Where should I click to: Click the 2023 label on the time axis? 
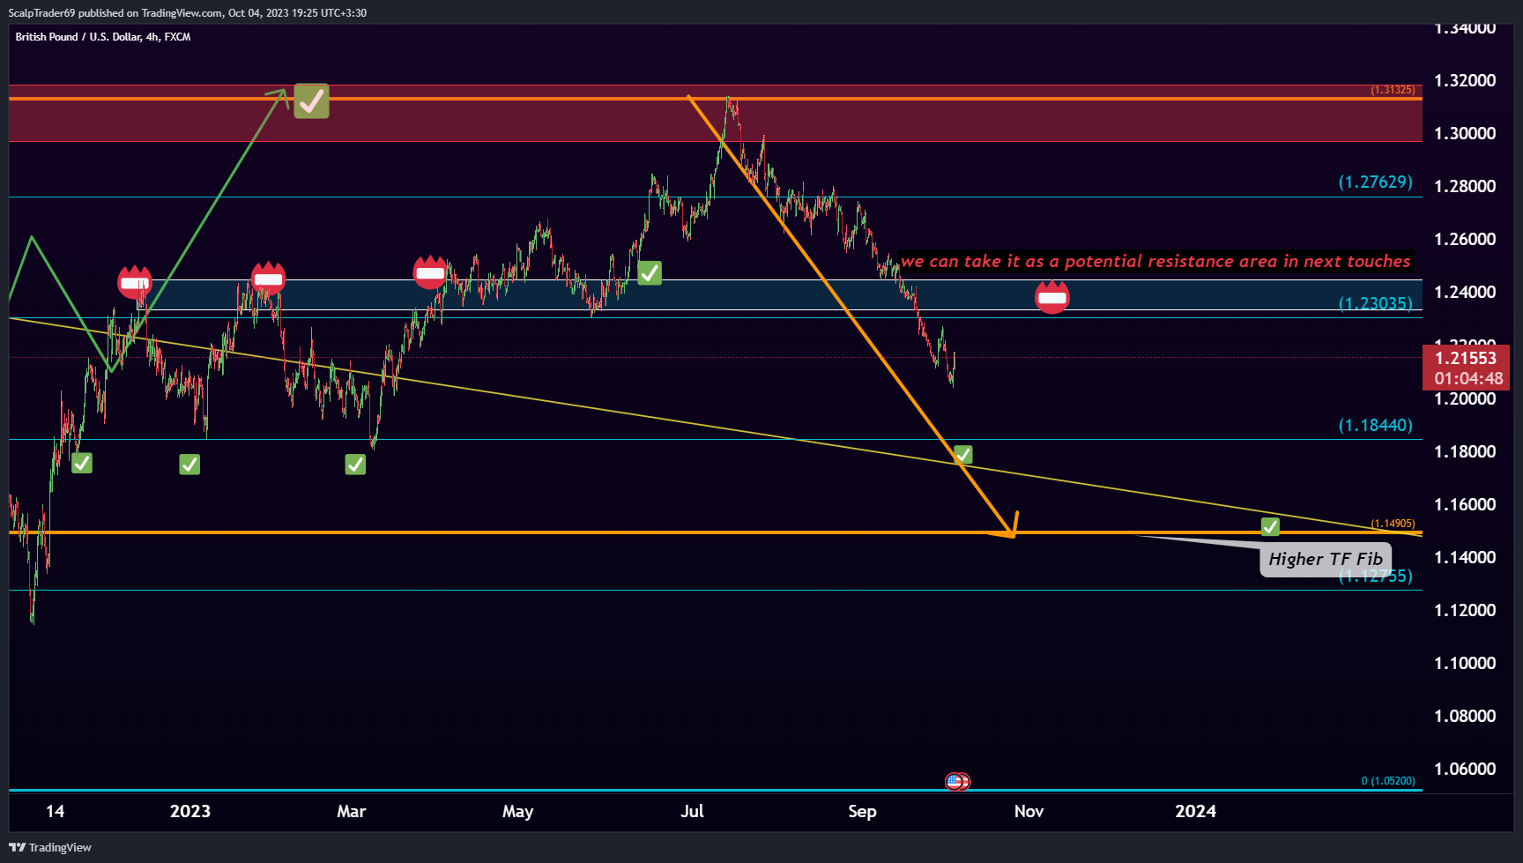[190, 811]
